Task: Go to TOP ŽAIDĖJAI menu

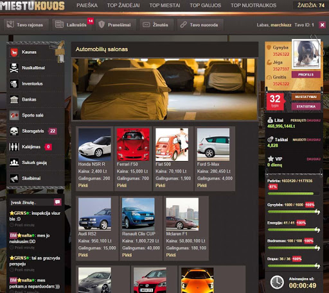Action: pyautogui.click(x=123, y=5)
